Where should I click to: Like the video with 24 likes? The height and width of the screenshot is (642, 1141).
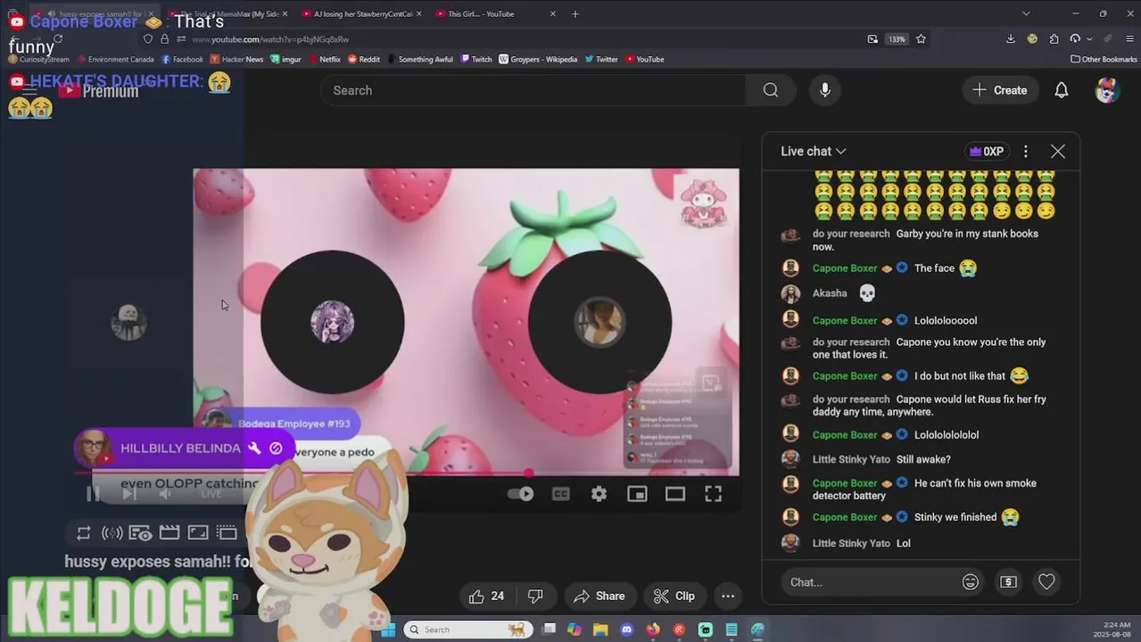click(x=486, y=596)
